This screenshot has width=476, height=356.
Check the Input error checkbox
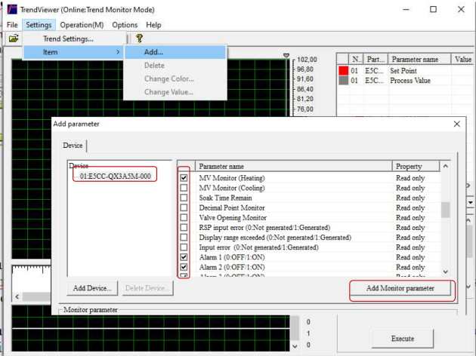pos(184,247)
